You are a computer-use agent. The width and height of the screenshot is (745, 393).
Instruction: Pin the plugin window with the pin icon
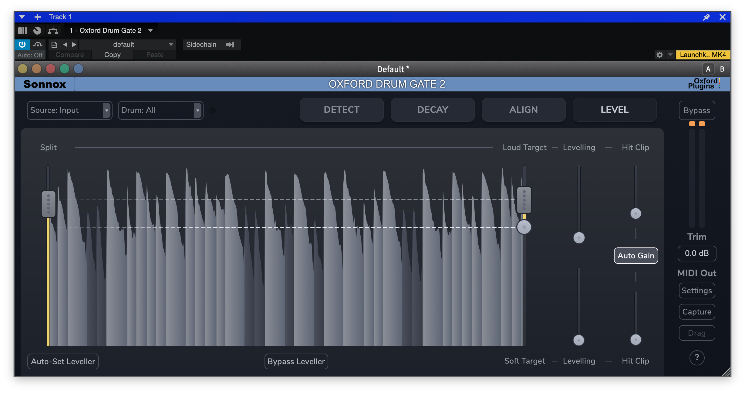click(x=706, y=17)
